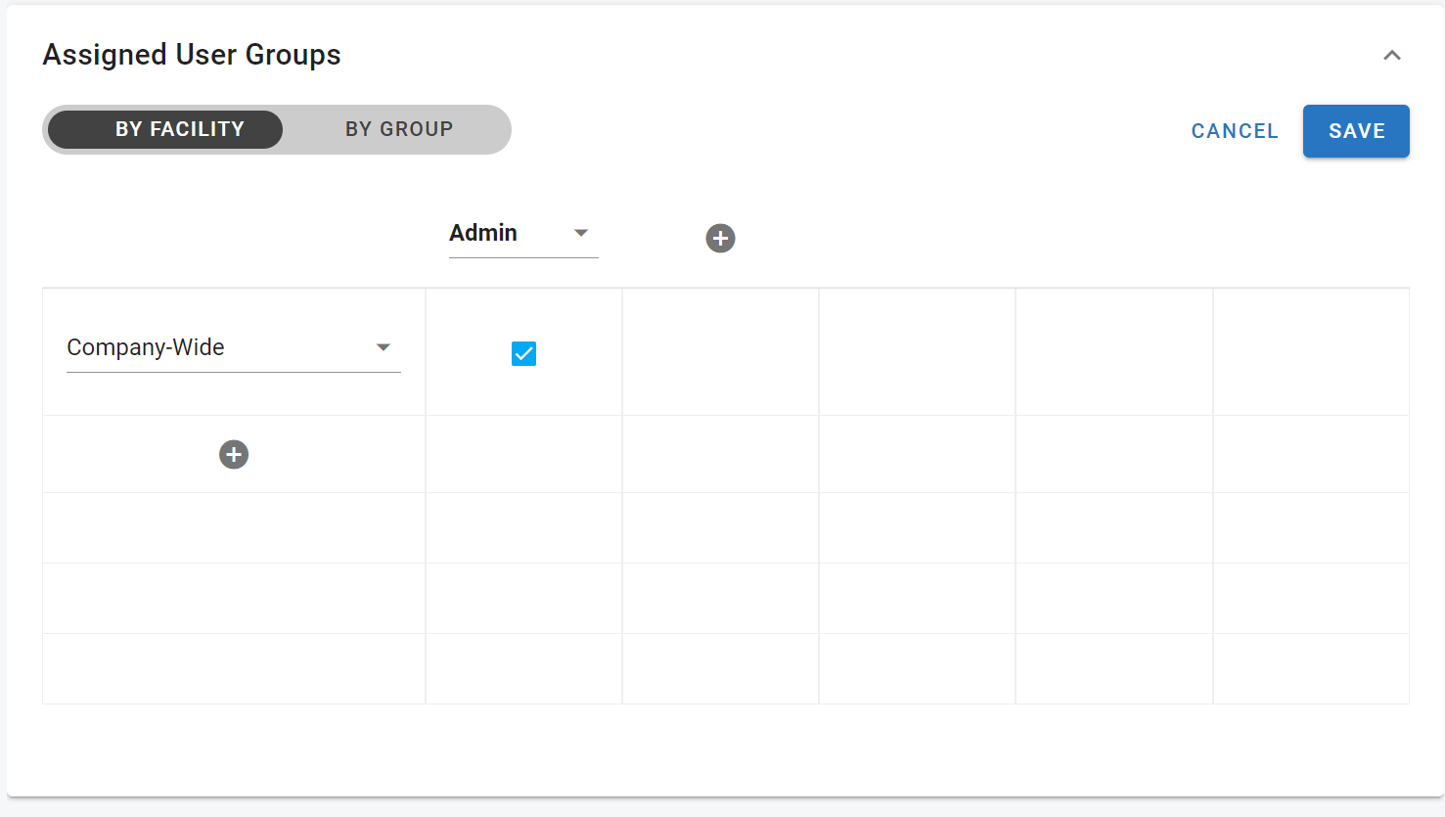Click last column cell in Company-Wide row
Screen dimensions: 1445x817
(1310, 352)
